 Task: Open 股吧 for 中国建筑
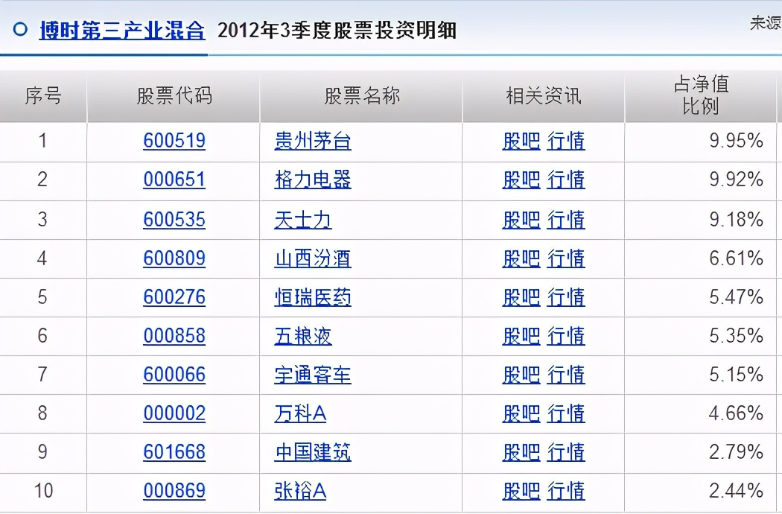click(x=520, y=452)
